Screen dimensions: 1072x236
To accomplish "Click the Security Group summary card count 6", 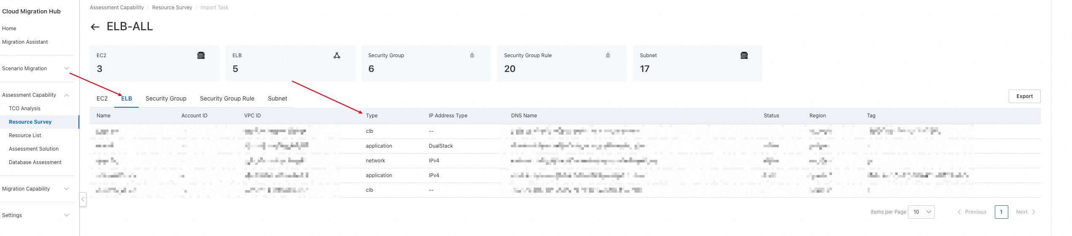I will click(x=371, y=69).
